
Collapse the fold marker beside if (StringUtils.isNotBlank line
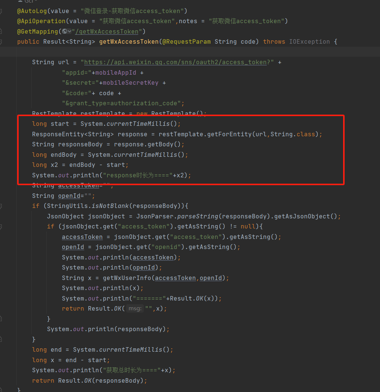click(1, 206)
